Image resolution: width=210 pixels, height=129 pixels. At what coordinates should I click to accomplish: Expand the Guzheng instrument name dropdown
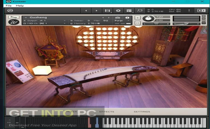pyautogui.click(x=26, y=18)
